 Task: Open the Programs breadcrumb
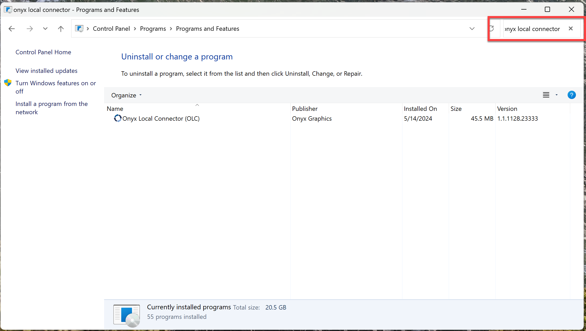[153, 29]
